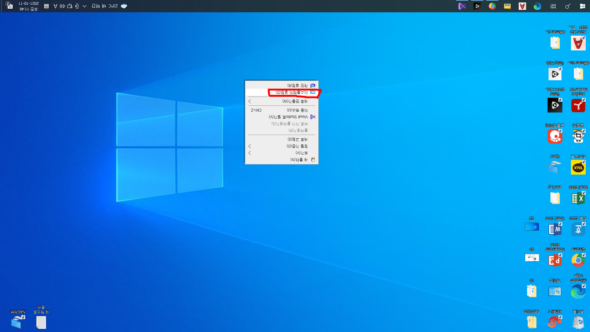Open taskbar search magnifier
The width and height of the screenshot is (590, 332).
tap(568, 6)
